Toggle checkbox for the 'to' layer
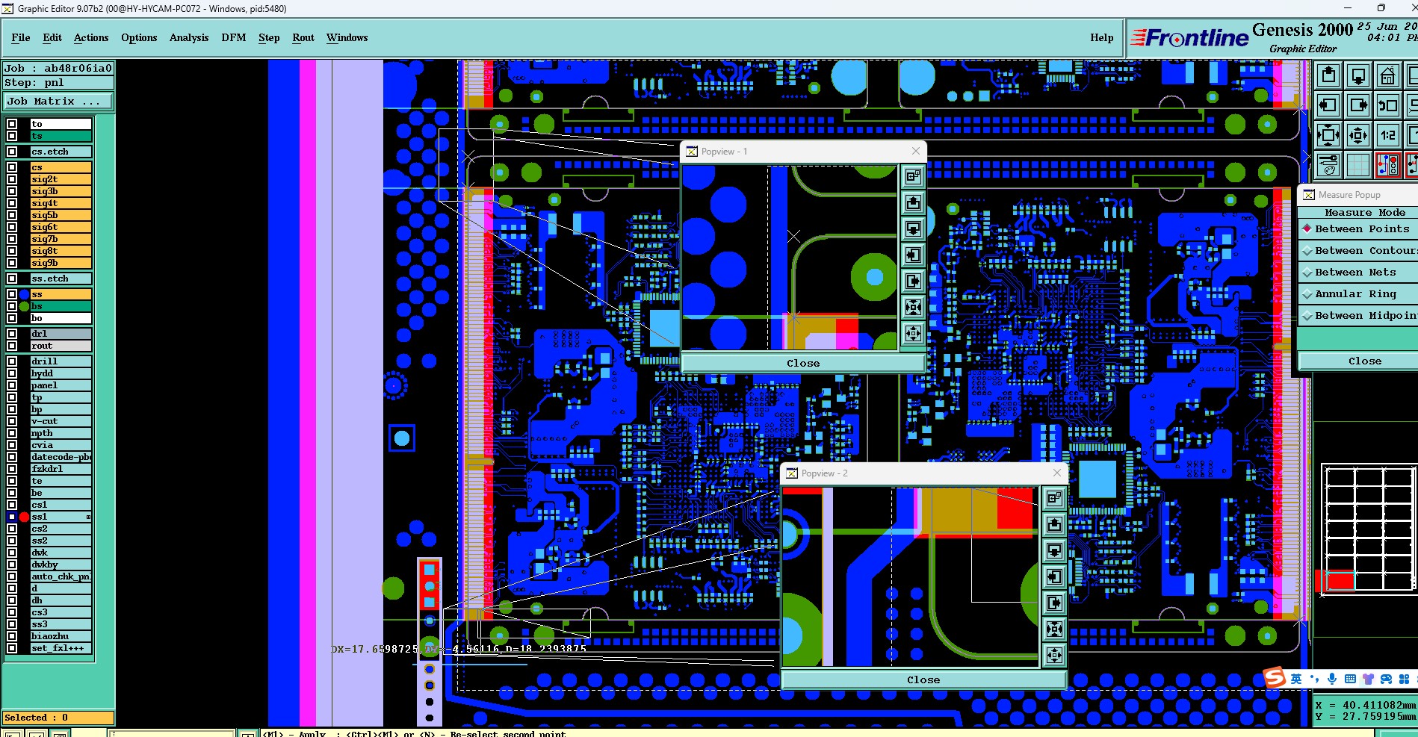1418x737 pixels. pyautogui.click(x=12, y=124)
